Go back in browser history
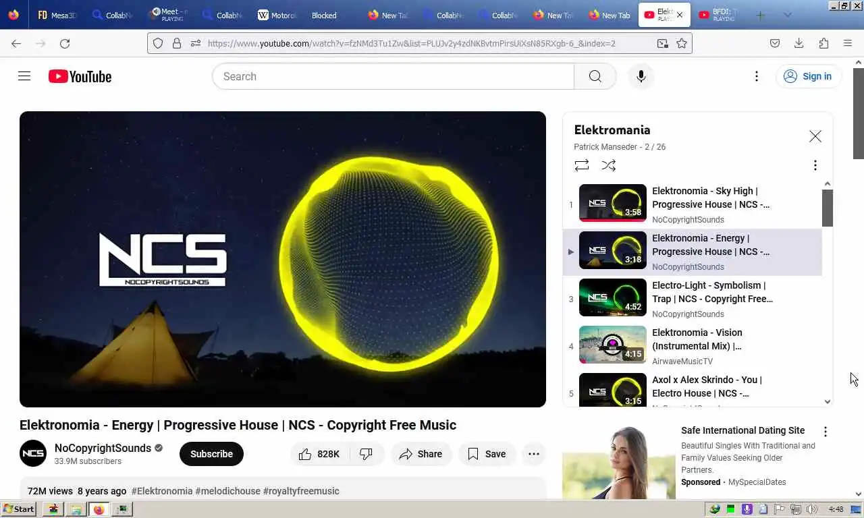This screenshot has width=864, height=518. pos(16,43)
